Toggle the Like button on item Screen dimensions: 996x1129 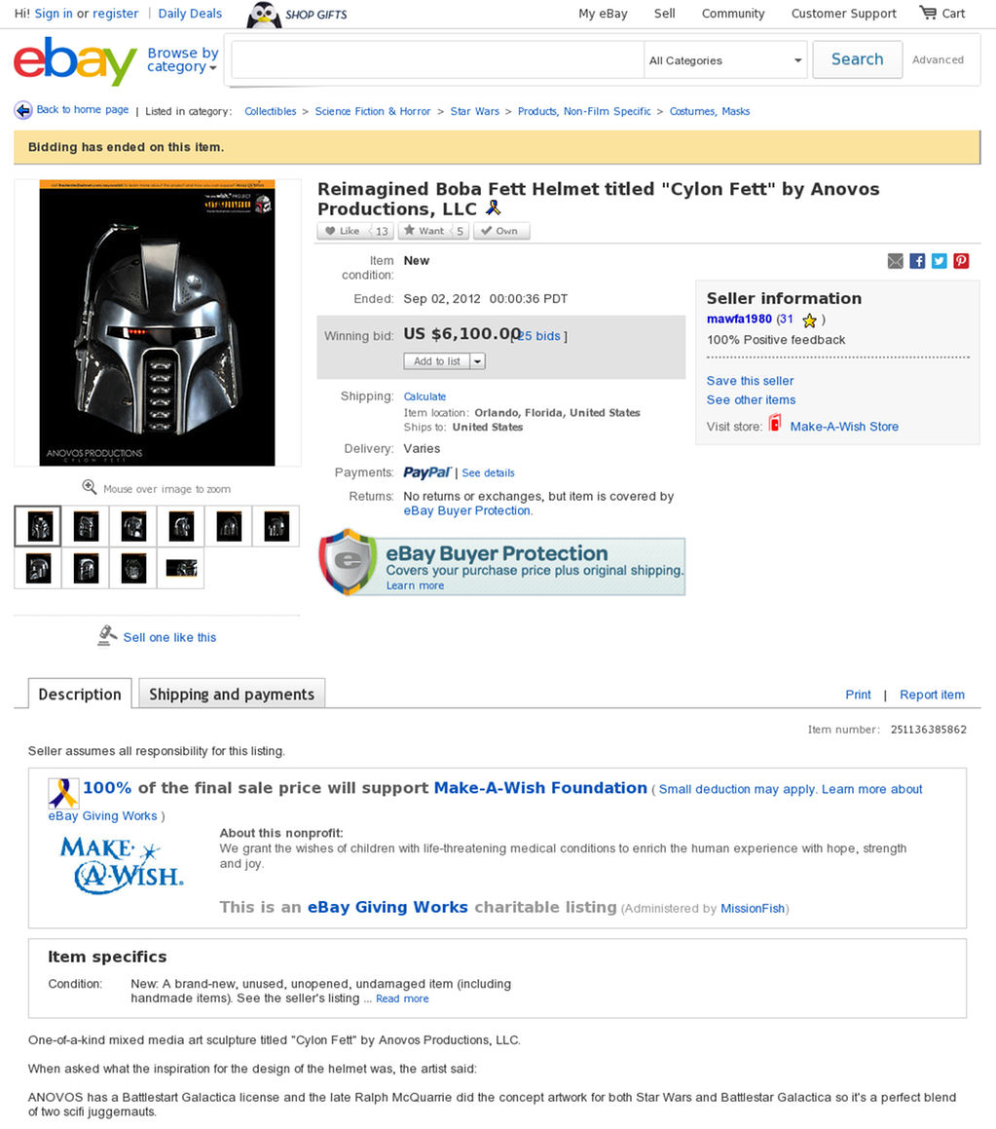(342, 231)
